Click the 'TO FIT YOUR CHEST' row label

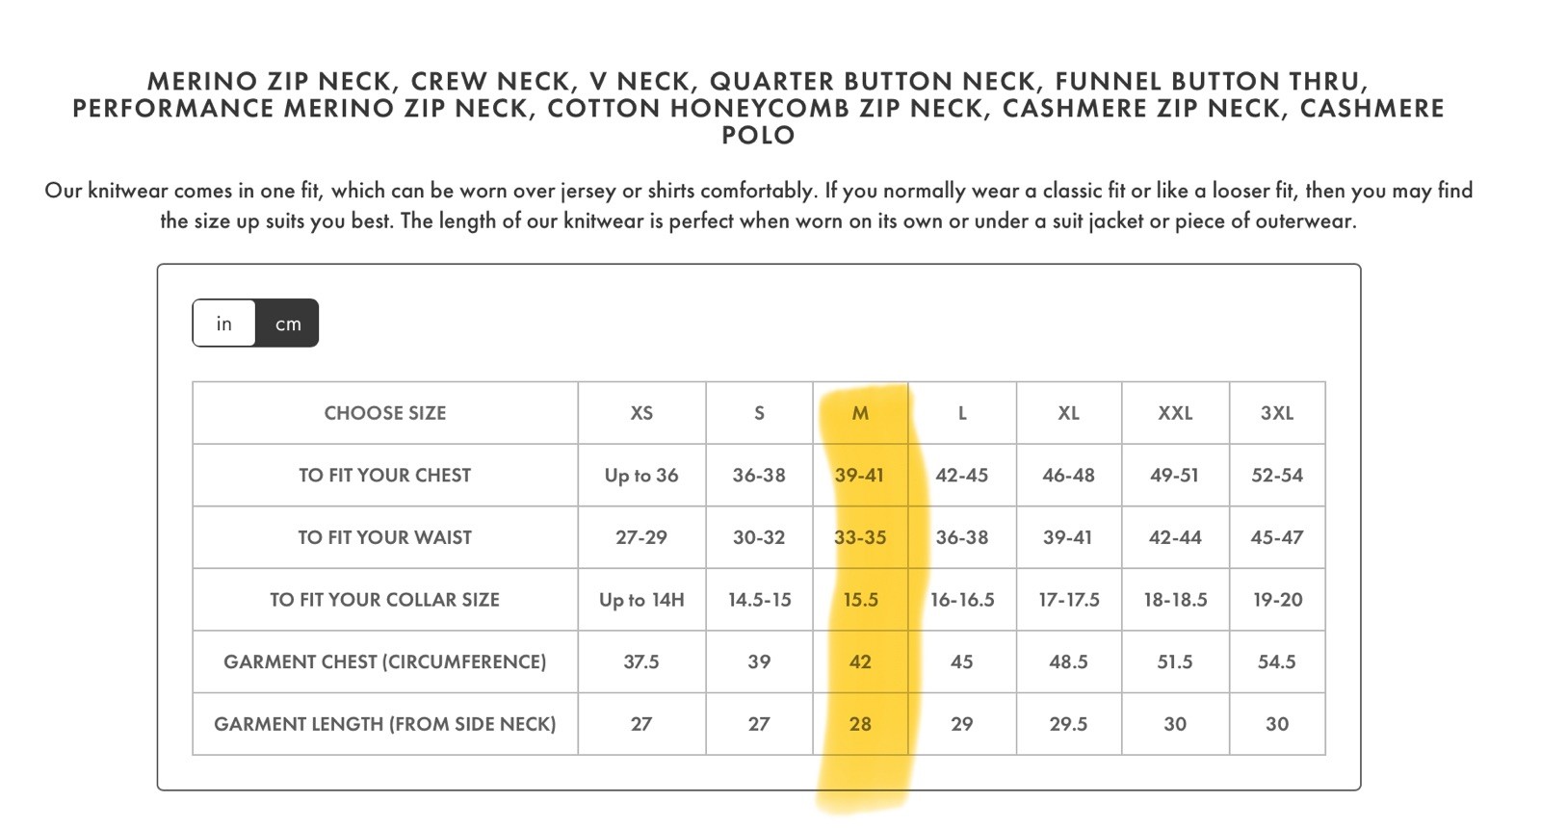click(x=385, y=476)
